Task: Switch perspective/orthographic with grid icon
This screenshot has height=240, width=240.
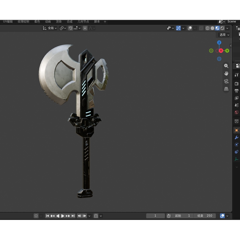Action: [x=226, y=89]
